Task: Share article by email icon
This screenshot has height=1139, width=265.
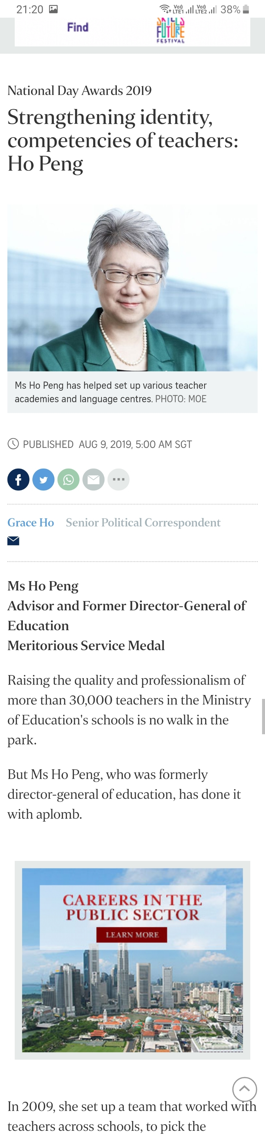Action: (93, 479)
